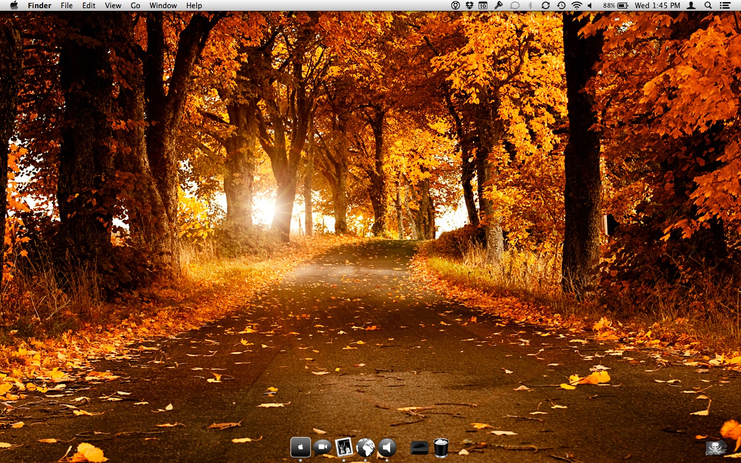Open the globe browser dock icon
The image size is (741, 463).
(365, 448)
